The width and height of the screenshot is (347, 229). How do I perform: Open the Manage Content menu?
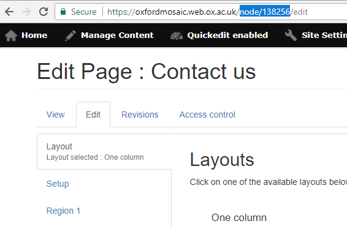(x=117, y=36)
